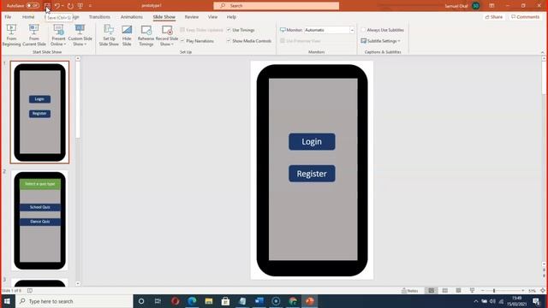The width and height of the screenshot is (548, 308).
Task: Open Set Up Slide Show dialog
Action: click(109, 35)
